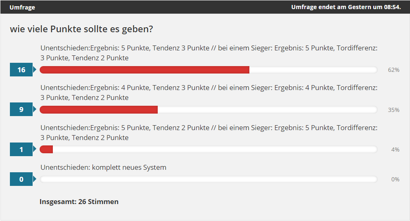Click the vote count badge showing 1
The image size is (410, 221).
click(x=21, y=150)
